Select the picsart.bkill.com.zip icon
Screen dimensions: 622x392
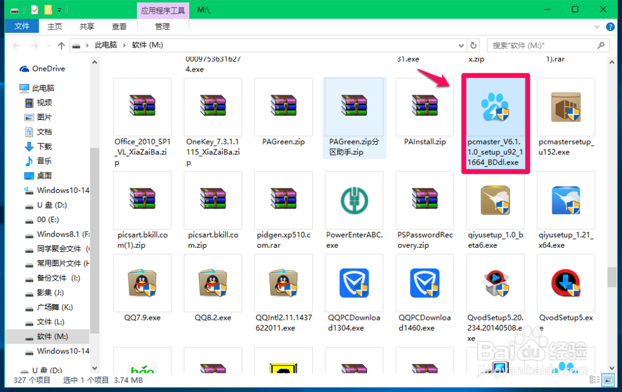pos(213,198)
